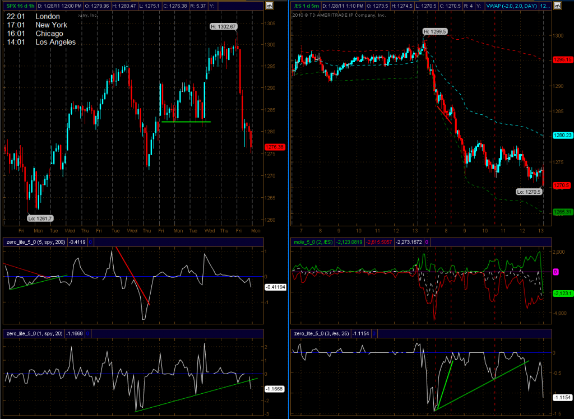Select the green horizontal support line on SPX chart
574x419 pixels.
(186, 122)
